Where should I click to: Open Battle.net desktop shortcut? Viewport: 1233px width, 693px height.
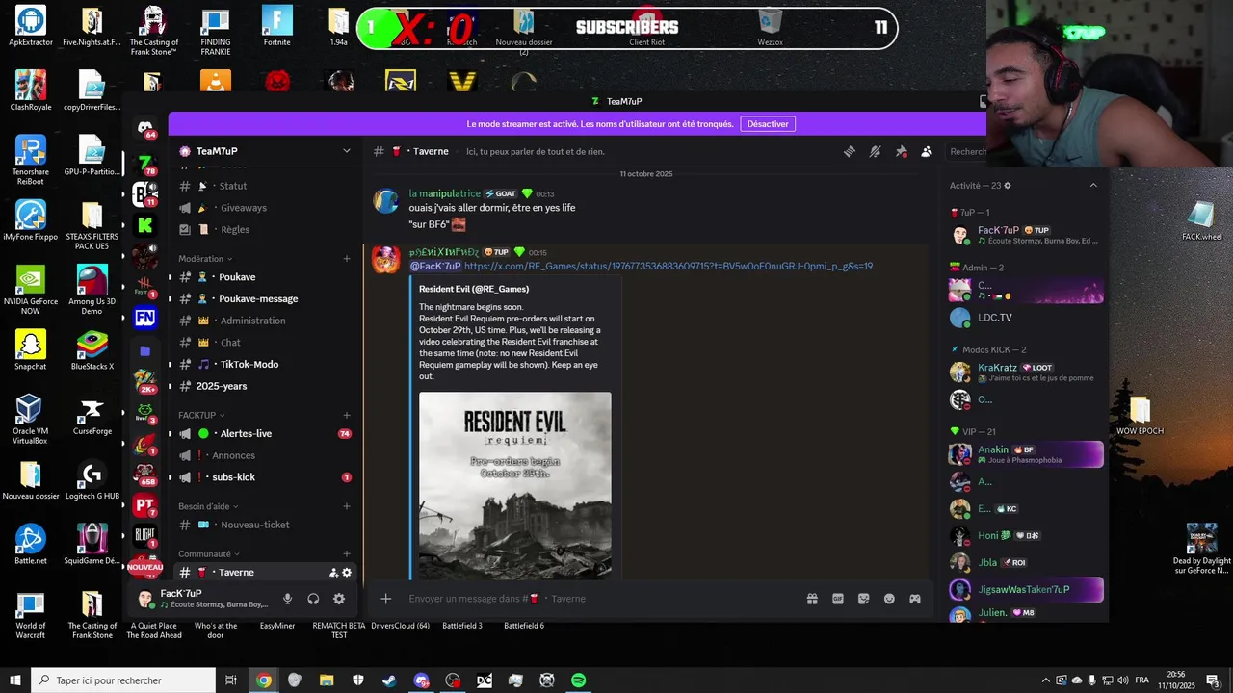(30, 545)
